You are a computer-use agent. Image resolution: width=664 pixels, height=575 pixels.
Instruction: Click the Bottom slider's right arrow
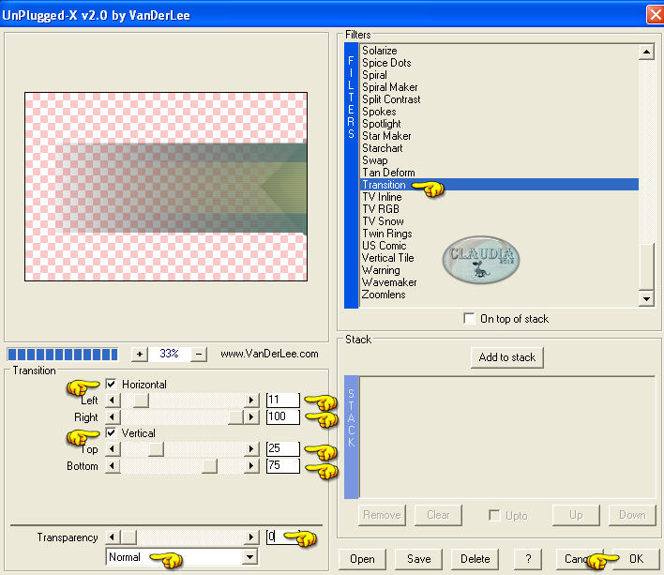pos(251,466)
